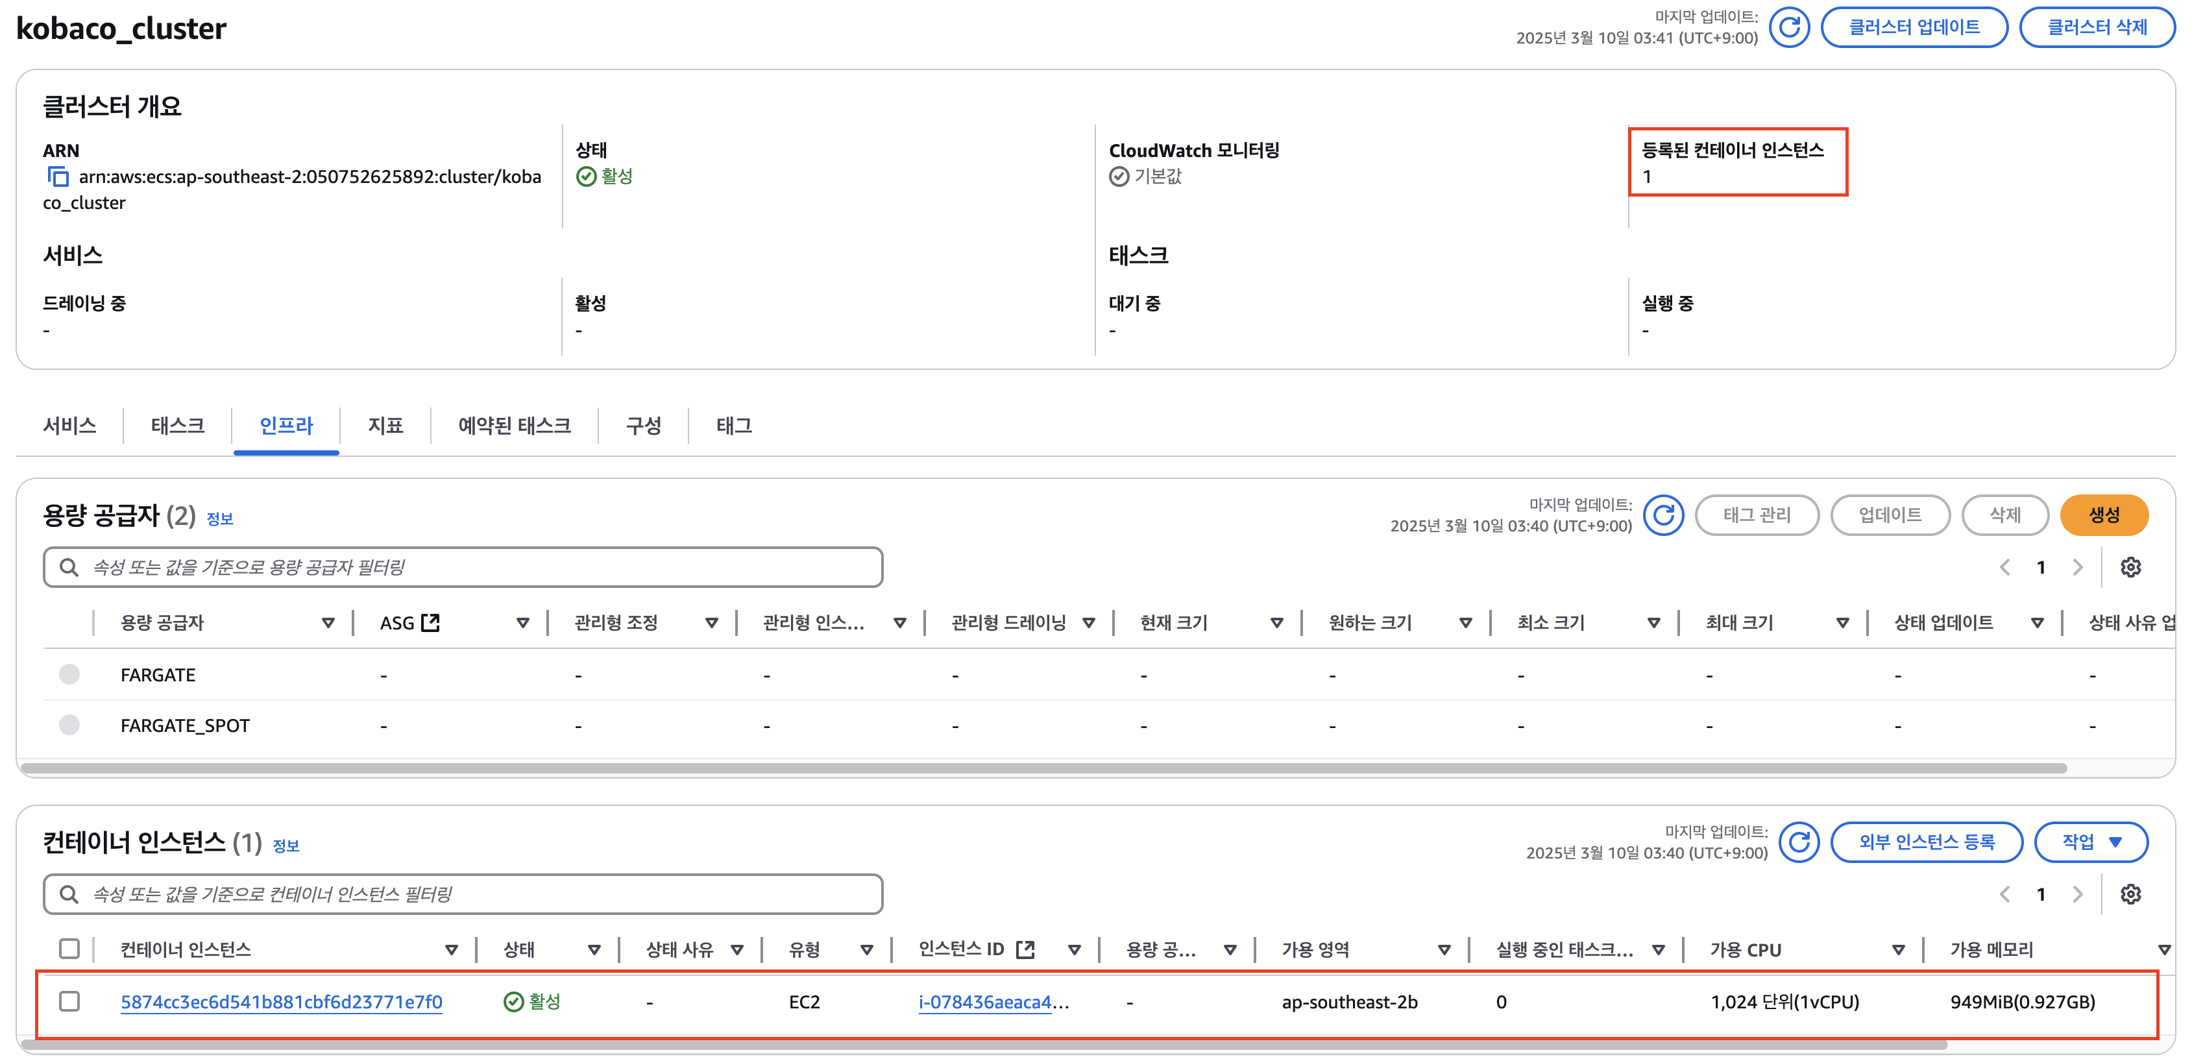Click the copy ARN icon
The width and height of the screenshot is (2192, 1059).
pos(58,177)
